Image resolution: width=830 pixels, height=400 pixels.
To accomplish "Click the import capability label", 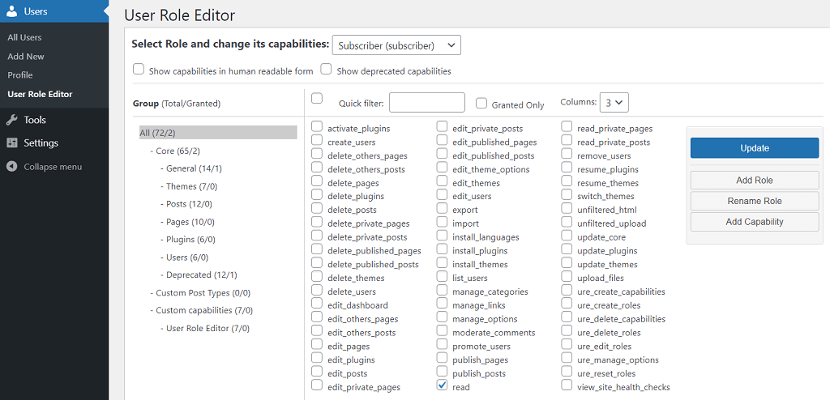I will click(466, 223).
